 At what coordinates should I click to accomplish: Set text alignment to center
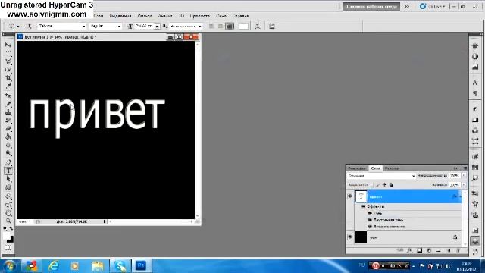click(x=221, y=27)
